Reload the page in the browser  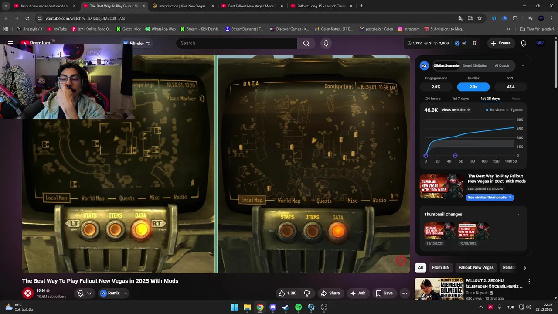[27, 18]
